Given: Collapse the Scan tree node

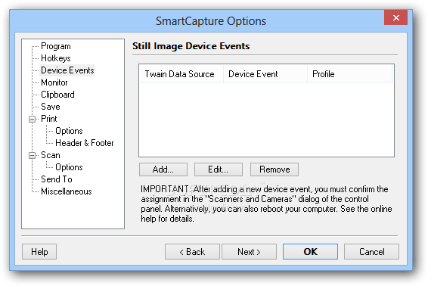Looking at the screenshot, I should tap(33, 155).
